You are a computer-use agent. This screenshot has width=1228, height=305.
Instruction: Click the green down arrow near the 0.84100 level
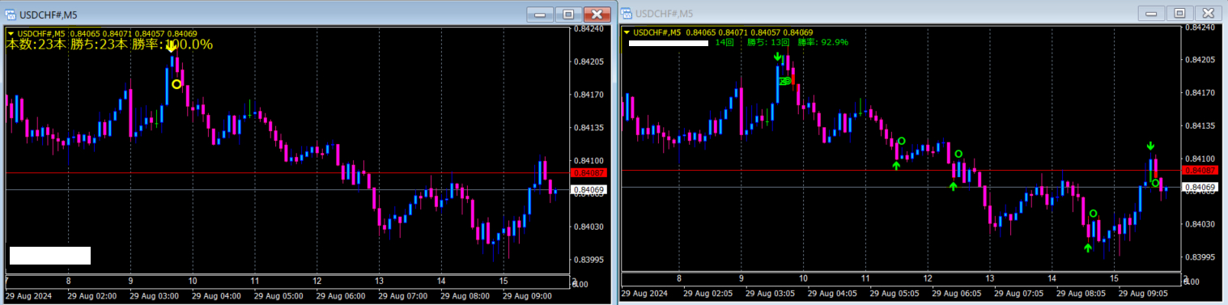tap(1150, 146)
